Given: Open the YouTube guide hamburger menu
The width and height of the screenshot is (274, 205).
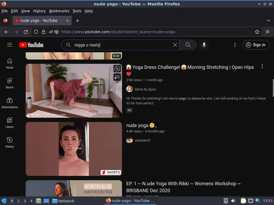Looking at the screenshot, I should pyautogui.click(x=10, y=45).
